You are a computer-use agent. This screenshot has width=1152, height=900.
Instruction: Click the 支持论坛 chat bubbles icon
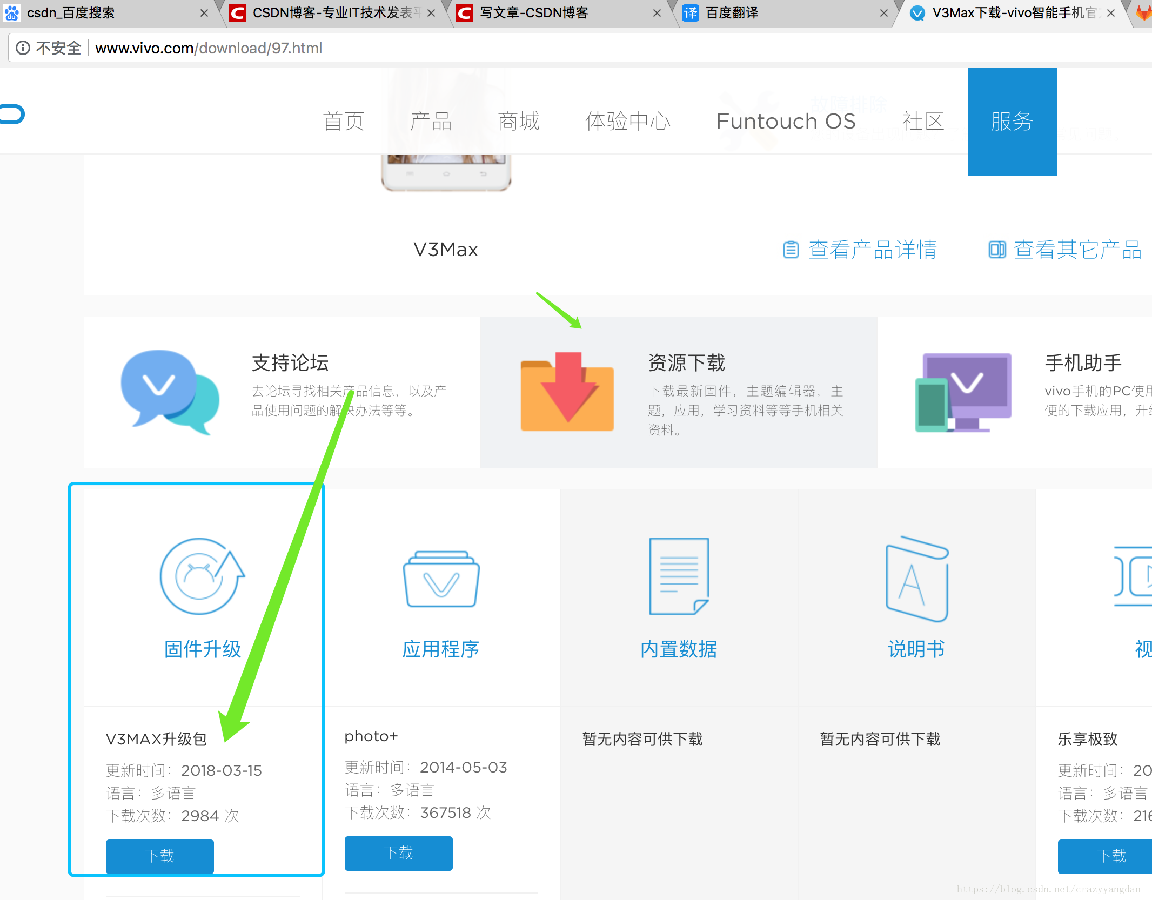point(170,392)
